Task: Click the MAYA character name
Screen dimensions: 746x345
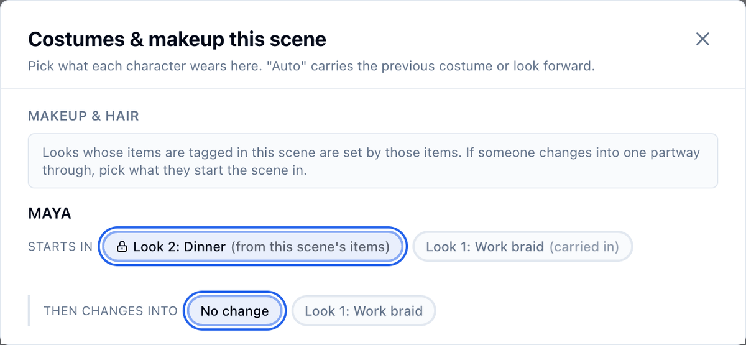Action: click(x=50, y=214)
